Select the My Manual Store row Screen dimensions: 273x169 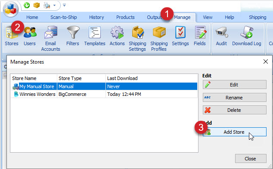tap(104, 86)
